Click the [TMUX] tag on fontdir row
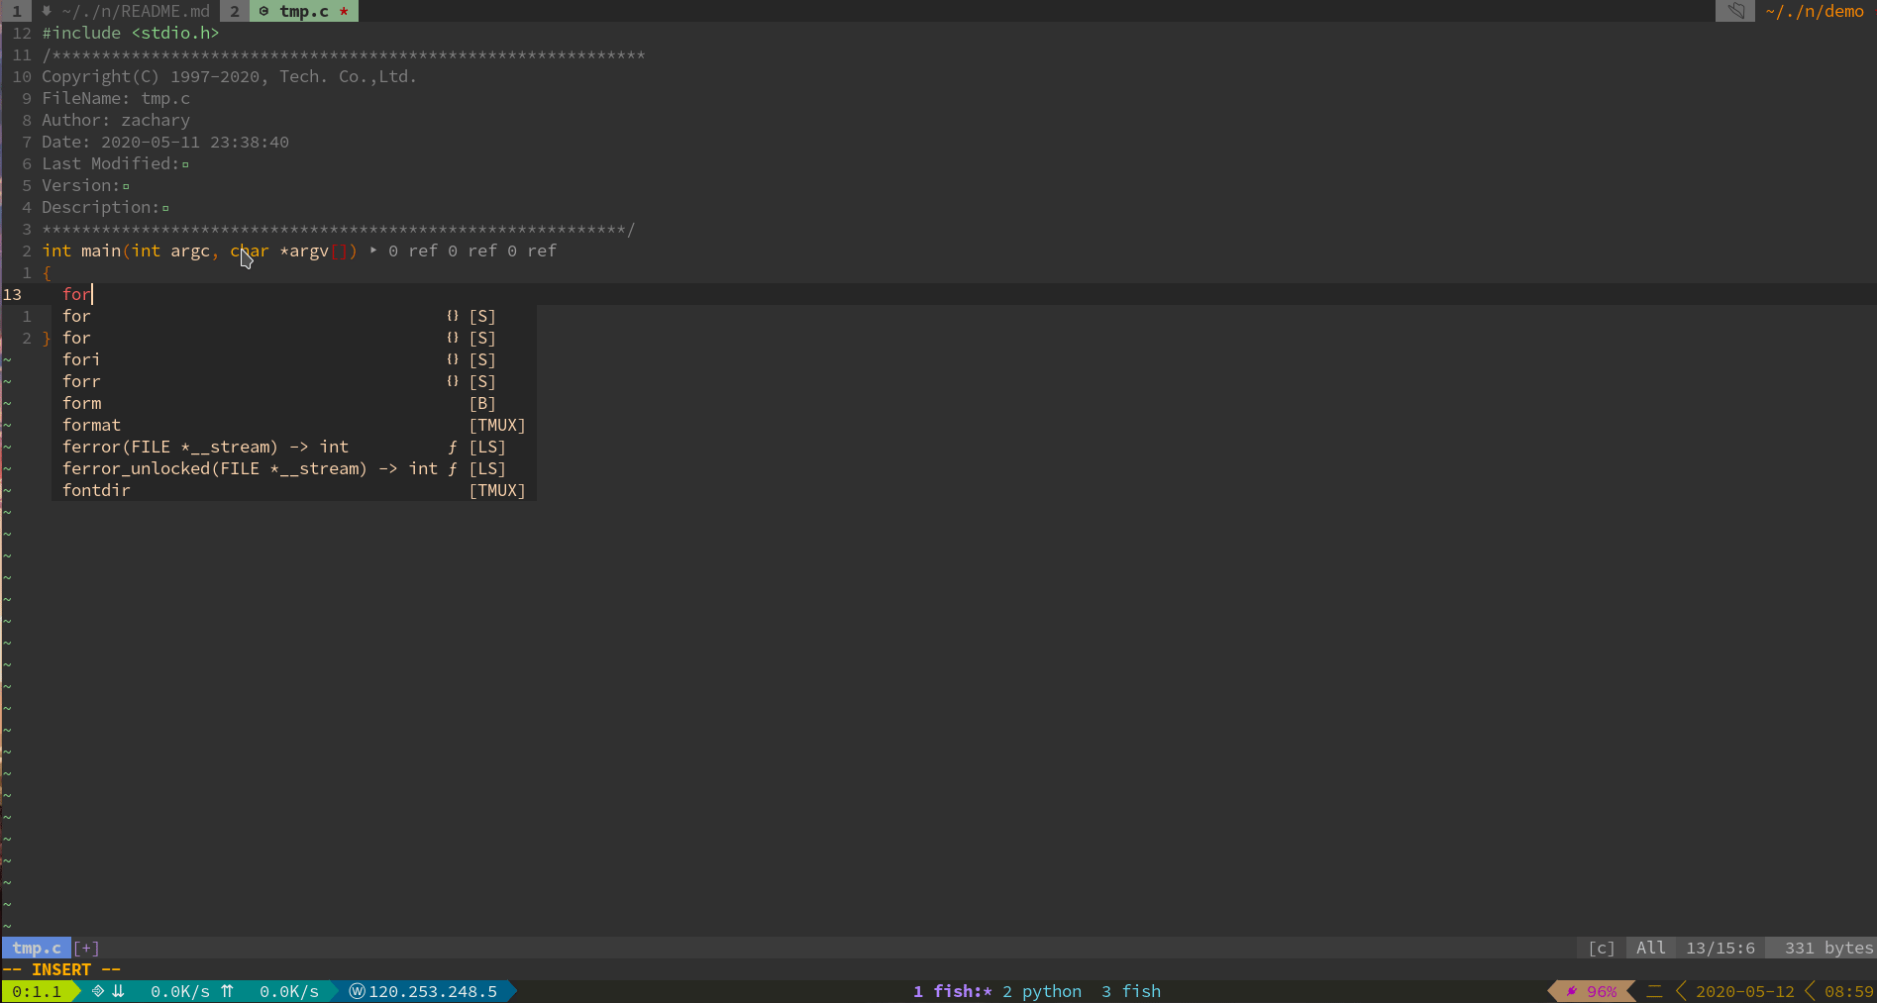1877x1003 pixels. (x=497, y=490)
